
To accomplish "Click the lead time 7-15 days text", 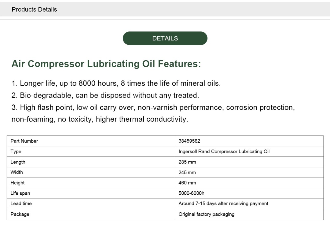I will point(223,203).
